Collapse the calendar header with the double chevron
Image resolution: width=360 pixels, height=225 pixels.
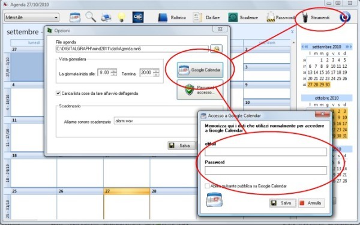292,32
